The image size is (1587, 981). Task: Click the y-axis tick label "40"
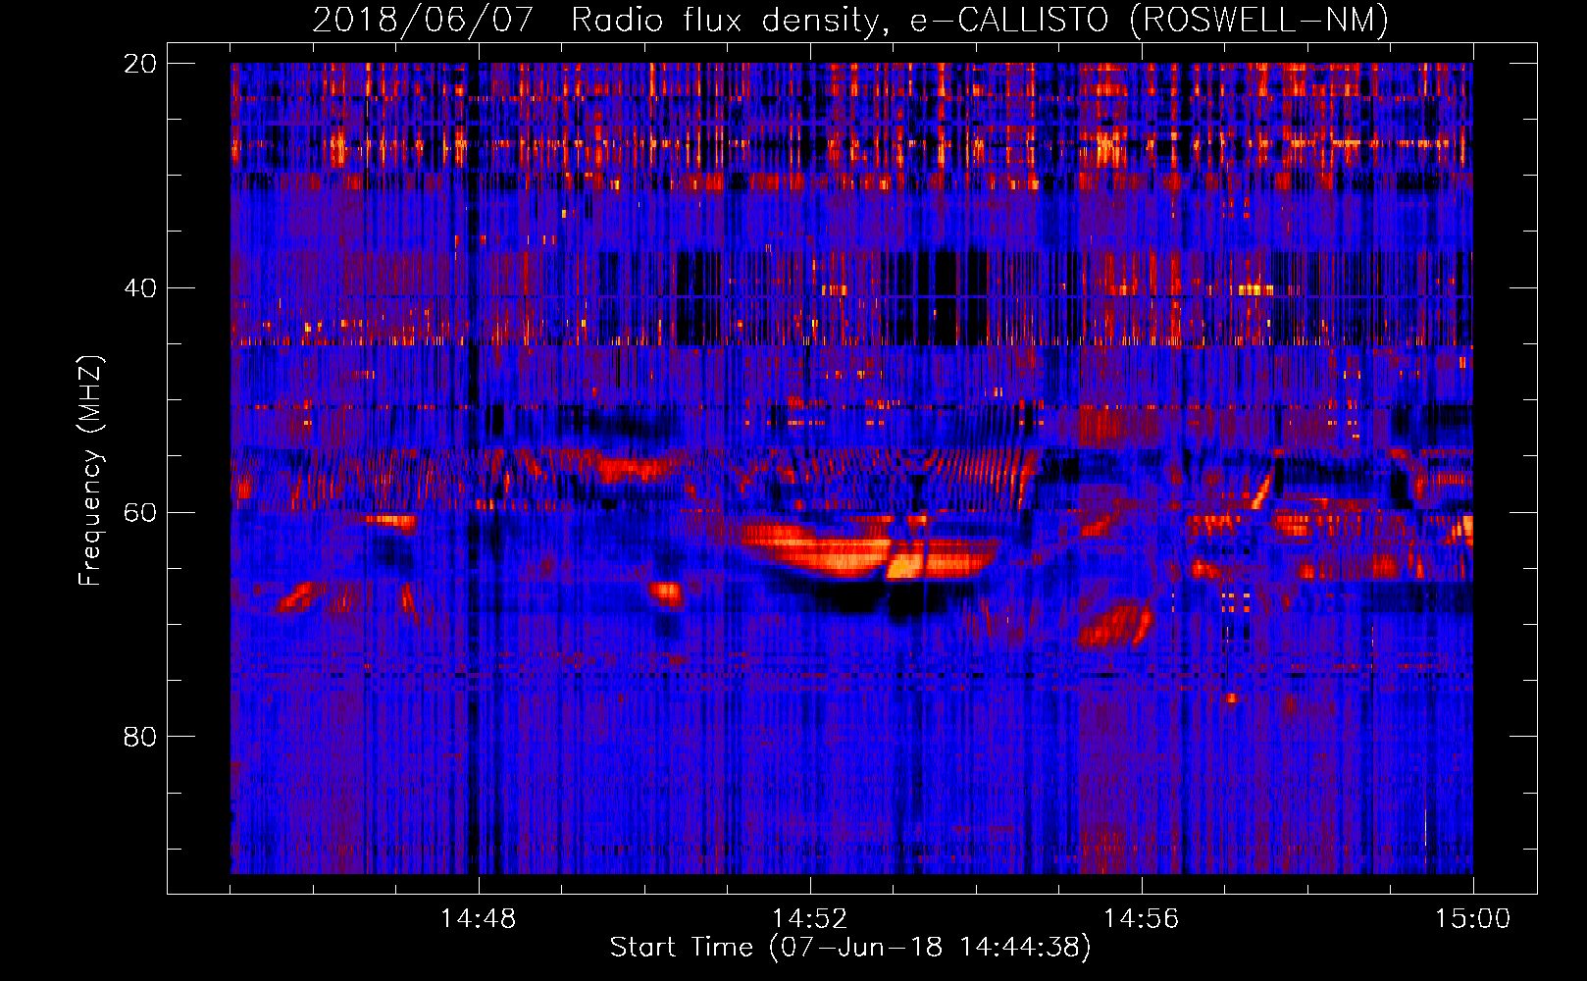pyautogui.click(x=140, y=288)
